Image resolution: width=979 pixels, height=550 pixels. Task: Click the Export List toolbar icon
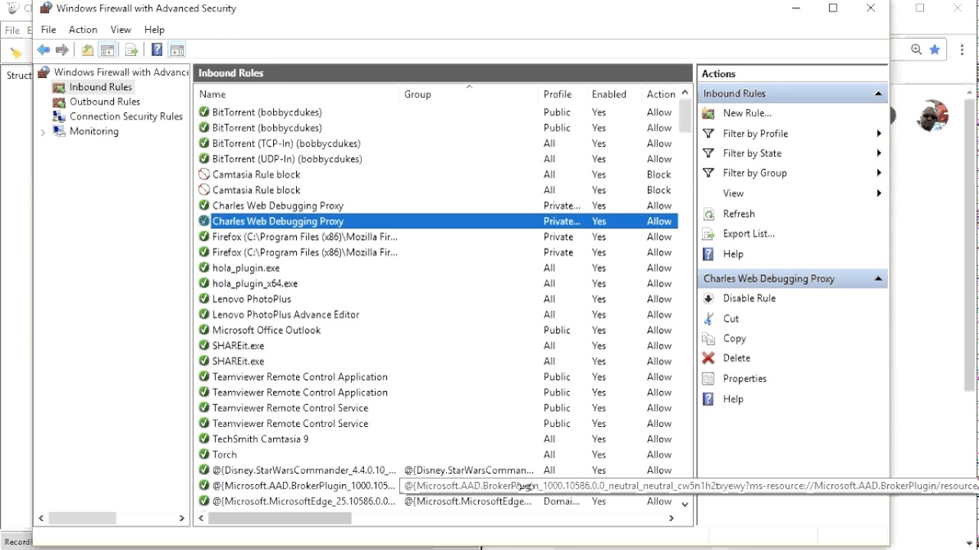pyautogui.click(x=132, y=50)
